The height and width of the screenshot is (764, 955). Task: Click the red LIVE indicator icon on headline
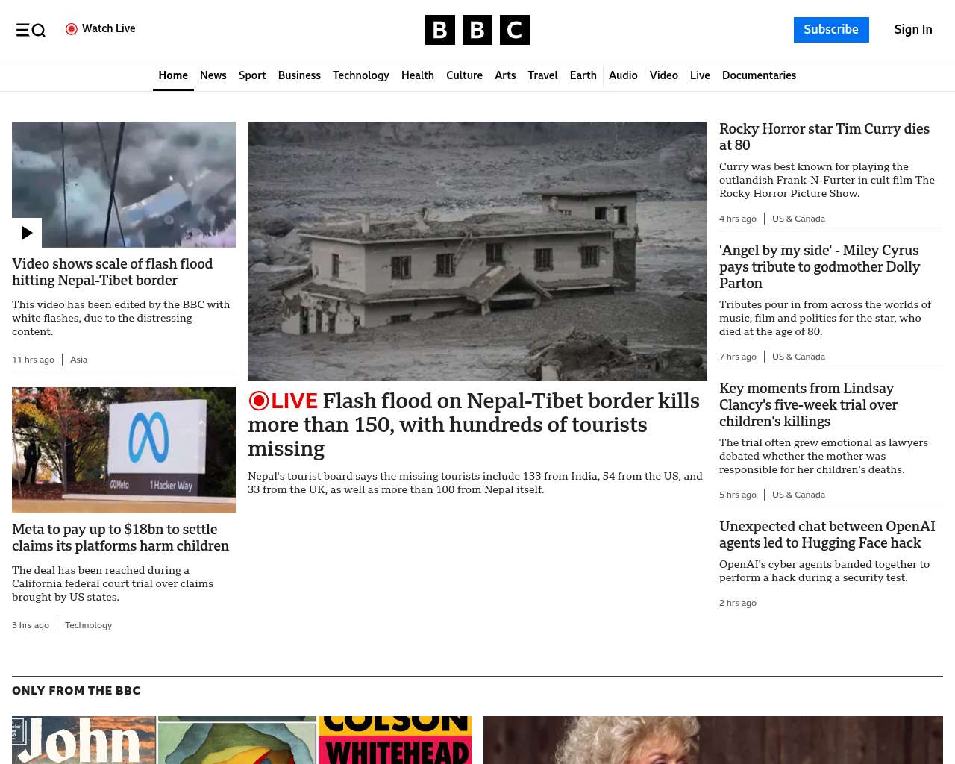259,401
